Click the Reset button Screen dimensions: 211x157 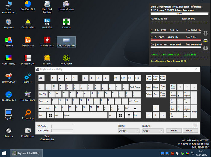(x=174, y=130)
